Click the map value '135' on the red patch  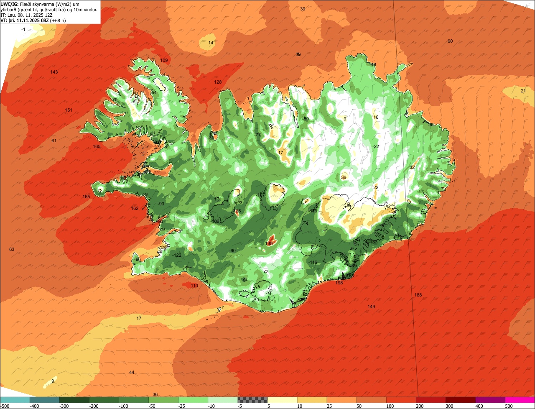[x=269, y=243]
